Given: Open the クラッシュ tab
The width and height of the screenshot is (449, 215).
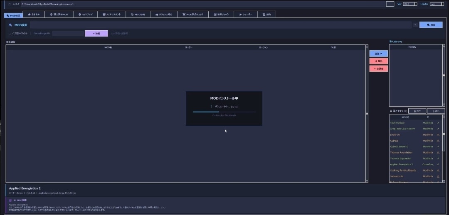Looking at the screenshot, I should 164,14.
